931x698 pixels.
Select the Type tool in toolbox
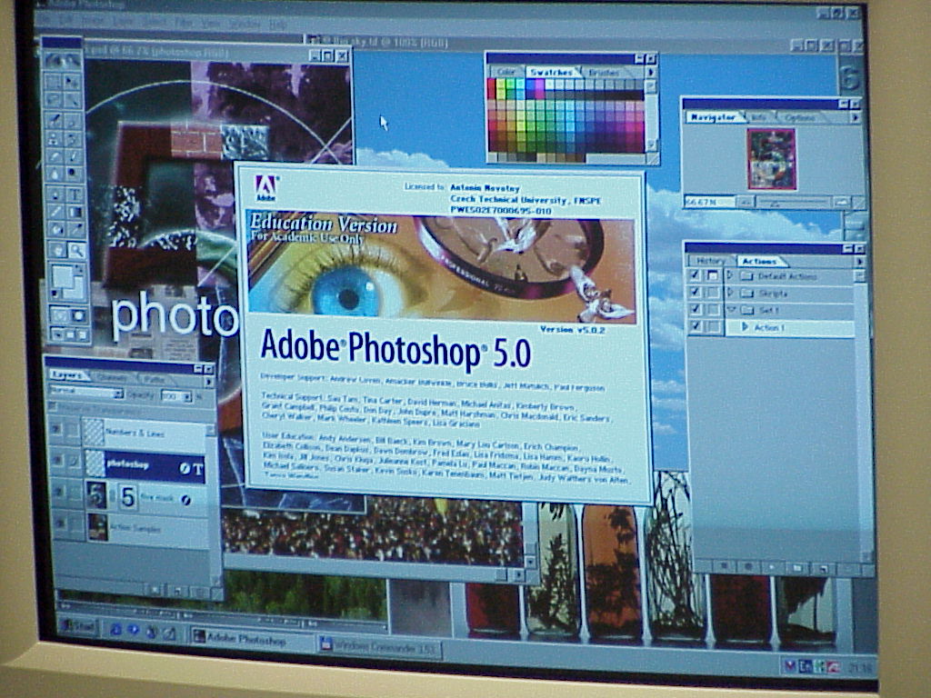[75, 194]
